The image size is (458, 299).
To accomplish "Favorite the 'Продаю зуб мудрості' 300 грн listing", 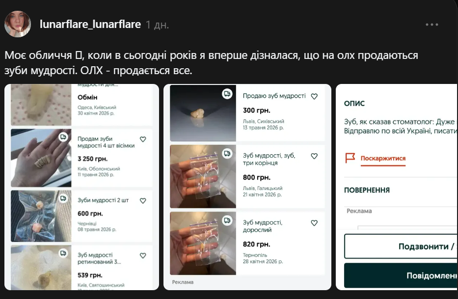I will point(314,96).
